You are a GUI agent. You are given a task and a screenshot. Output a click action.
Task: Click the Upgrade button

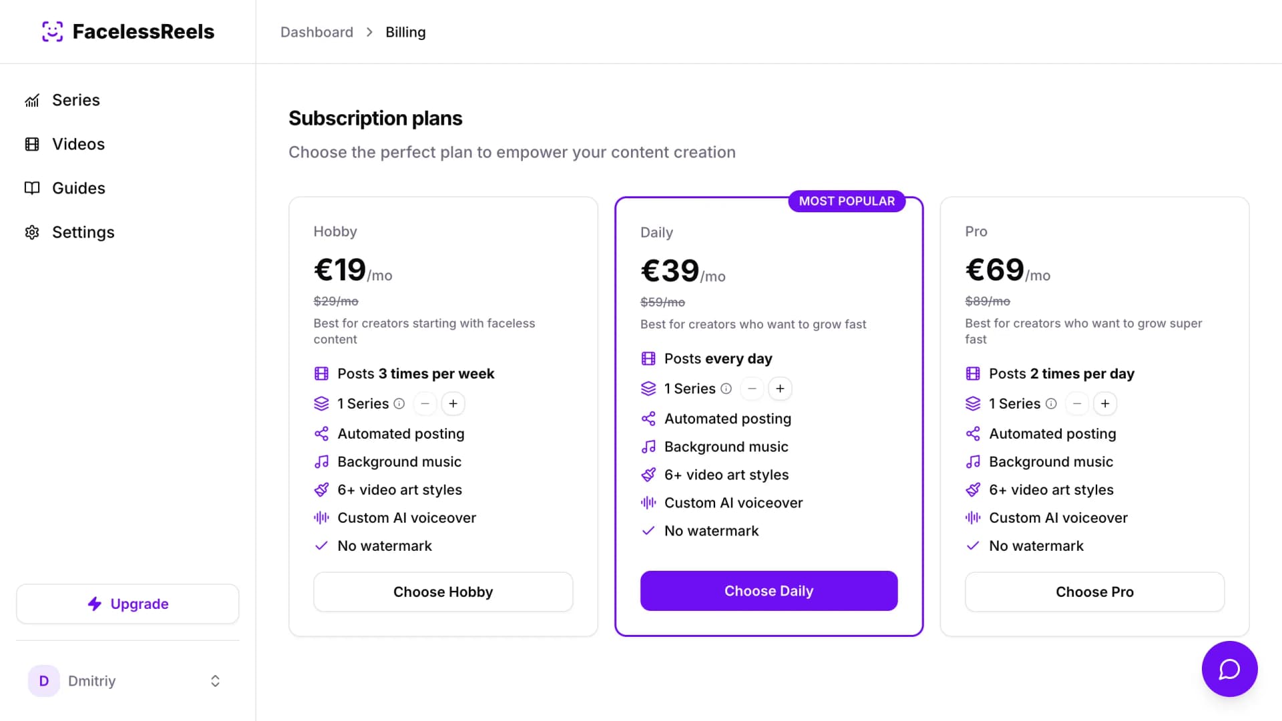[128, 604]
